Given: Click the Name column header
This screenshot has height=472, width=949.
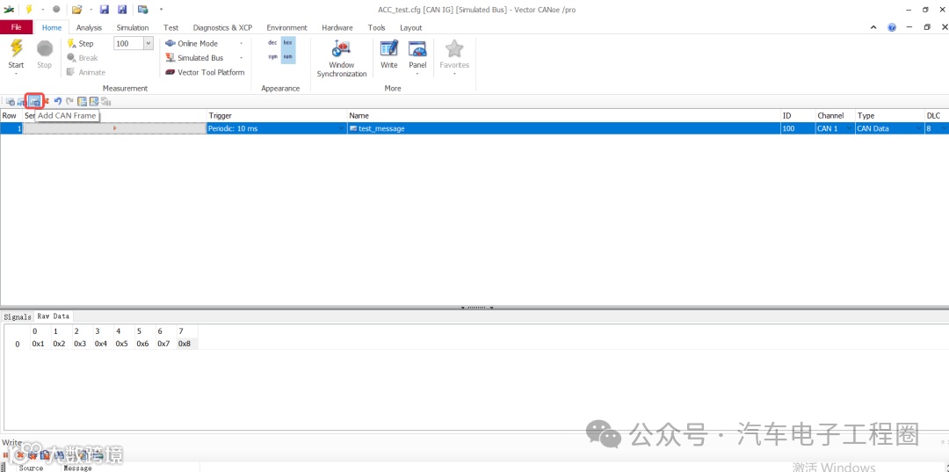Looking at the screenshot, I should (x=564, y=115).
